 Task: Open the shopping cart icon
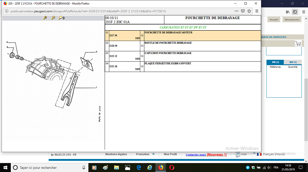298,43
